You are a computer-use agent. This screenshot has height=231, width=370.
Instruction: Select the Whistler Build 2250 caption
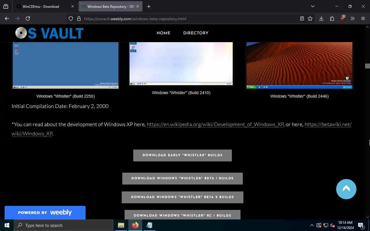(66, 96)
